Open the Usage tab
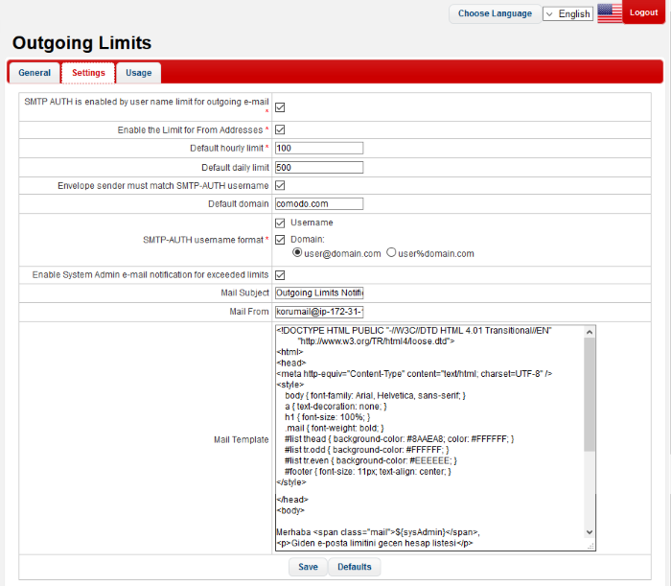 coord(139,73)
